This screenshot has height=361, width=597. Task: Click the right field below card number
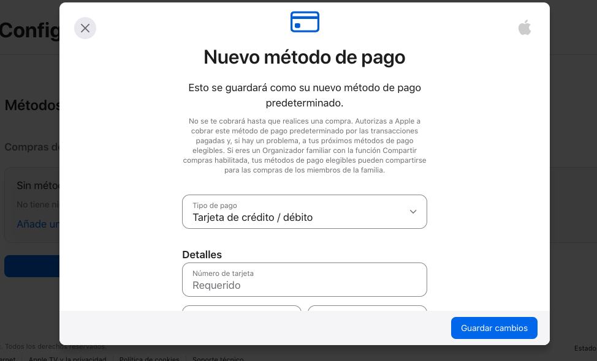point(367,308)
